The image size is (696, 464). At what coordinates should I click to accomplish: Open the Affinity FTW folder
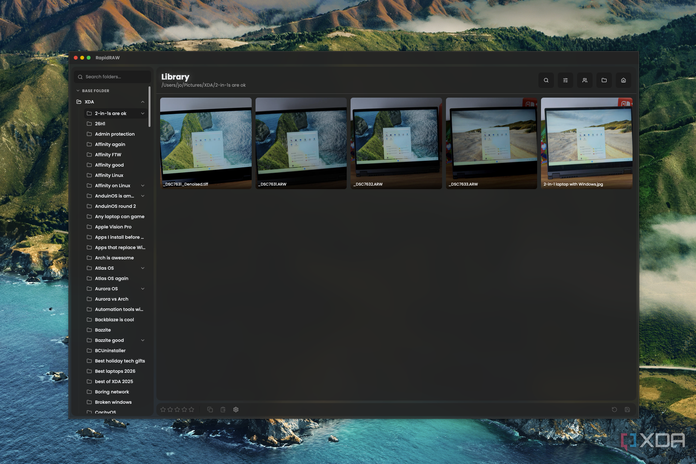[x=116, y=155]
